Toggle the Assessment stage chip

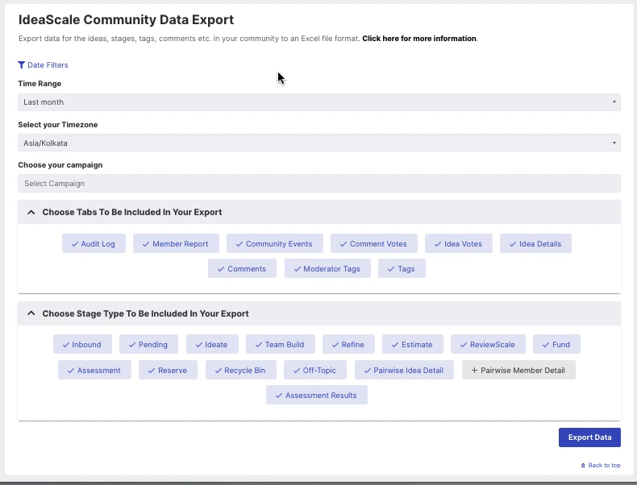(94, 370)
